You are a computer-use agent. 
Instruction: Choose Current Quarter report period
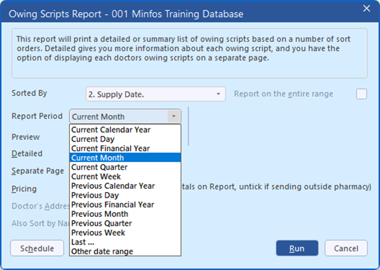[99, 167]
